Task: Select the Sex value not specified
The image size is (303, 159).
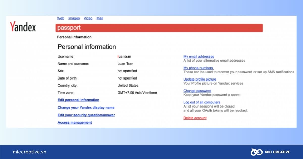Action: point(127,71)
